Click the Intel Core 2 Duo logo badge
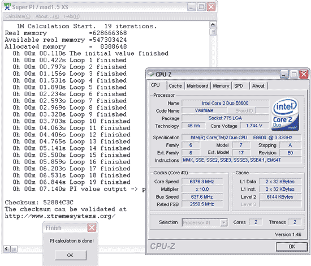Image resolution: width=311 pixels, height=266 pixels. [286, 114]
